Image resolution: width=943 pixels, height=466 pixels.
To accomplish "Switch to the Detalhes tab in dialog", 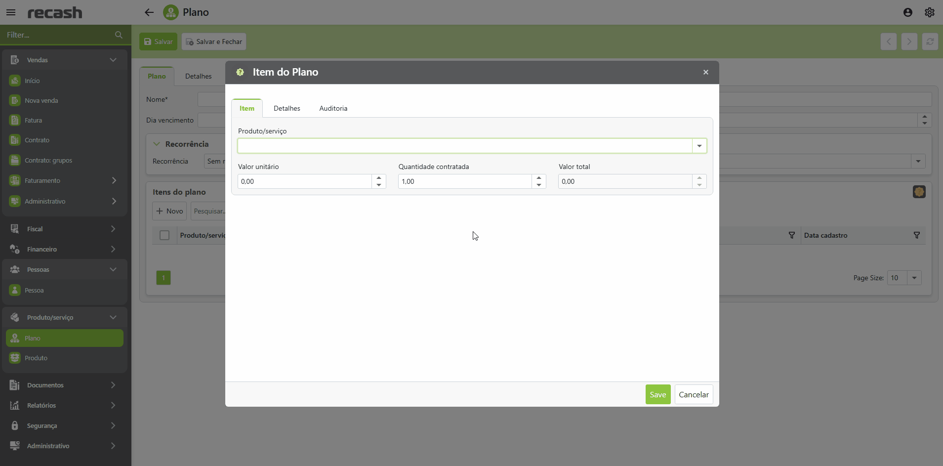I will coord(287,108).
